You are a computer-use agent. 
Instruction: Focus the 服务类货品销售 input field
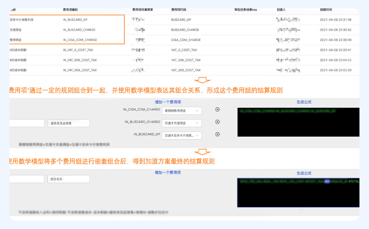point(68,123)
